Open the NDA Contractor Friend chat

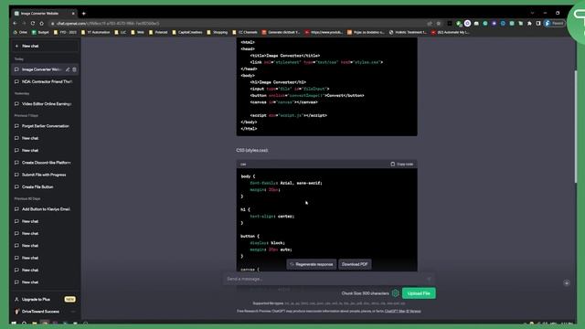[45, 81]
